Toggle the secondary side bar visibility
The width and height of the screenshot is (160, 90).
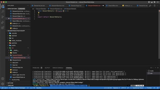point(154,2)
